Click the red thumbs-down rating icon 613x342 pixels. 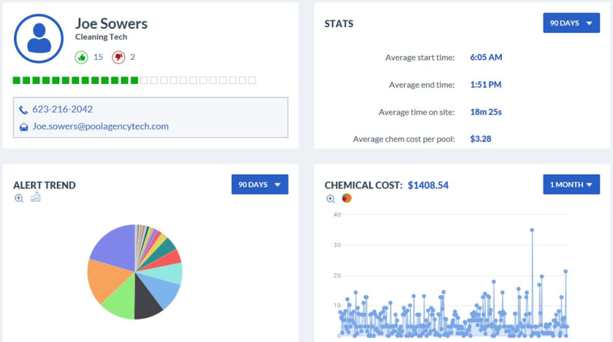pos(119,57)
